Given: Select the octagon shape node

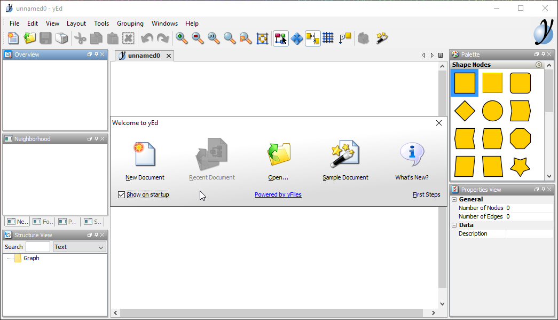Looking at the screenshot, I should click(520, 139).
